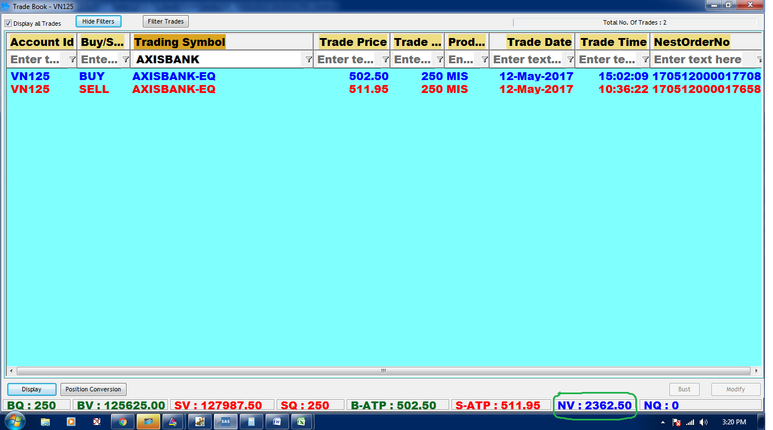The width and height of the screenshot is (773, 430).
Task: Open Microsoft Excel on the taskbar
Action: click(x=302, y=422)
